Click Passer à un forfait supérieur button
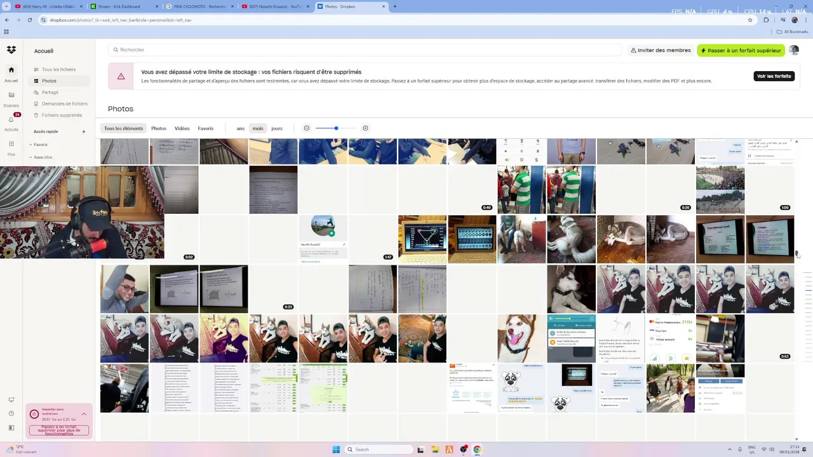 tap(741, 50)
